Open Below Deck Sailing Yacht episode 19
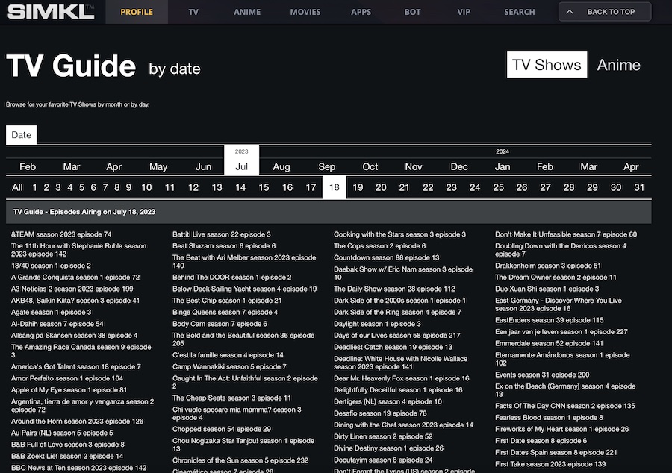Screen dimensions: 672x473 245,289
